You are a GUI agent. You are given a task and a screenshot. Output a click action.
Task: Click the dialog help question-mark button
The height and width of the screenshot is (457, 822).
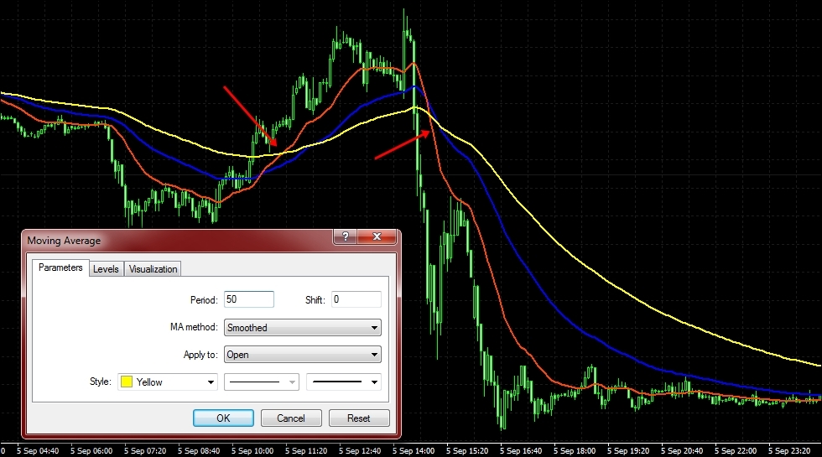click(x=345, y=236)
